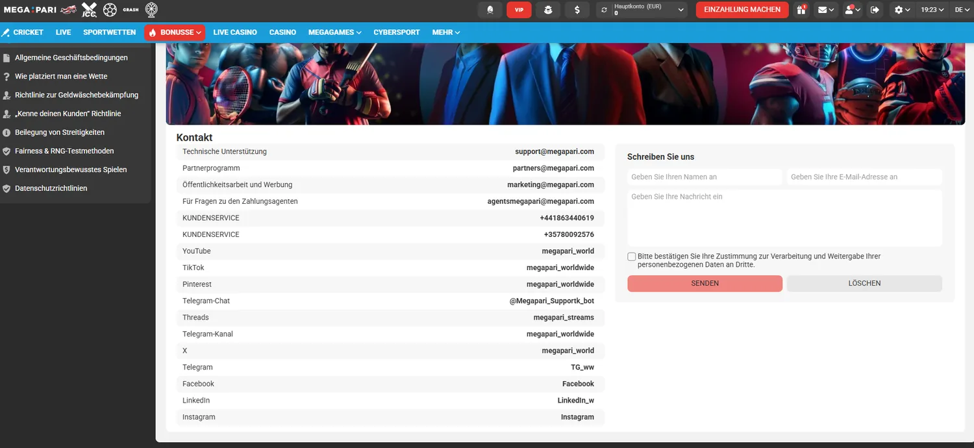Click the Einzahlung machen button
The height and width of the screenshot is (448, 974).
[742, 10]
